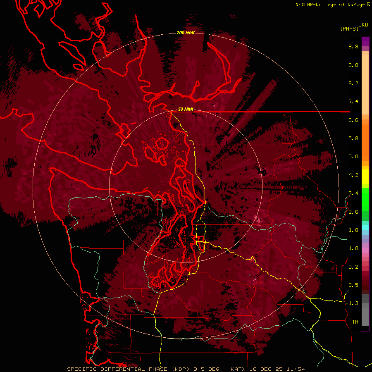
Task: Click the yellow segment of the color bar
Action: click(x=365, y=177)
